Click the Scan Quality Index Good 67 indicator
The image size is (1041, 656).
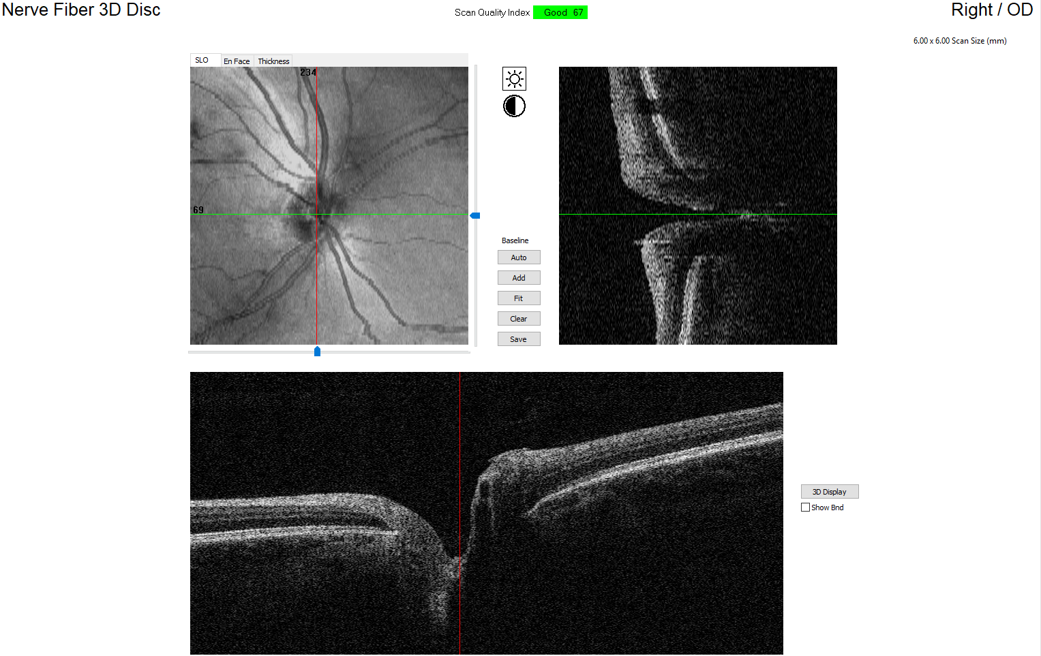[560, 12]
